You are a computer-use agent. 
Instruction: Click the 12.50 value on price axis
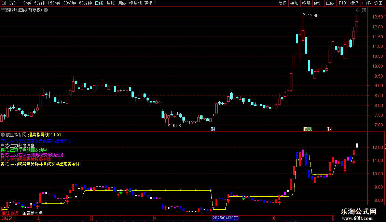point(377,17)
